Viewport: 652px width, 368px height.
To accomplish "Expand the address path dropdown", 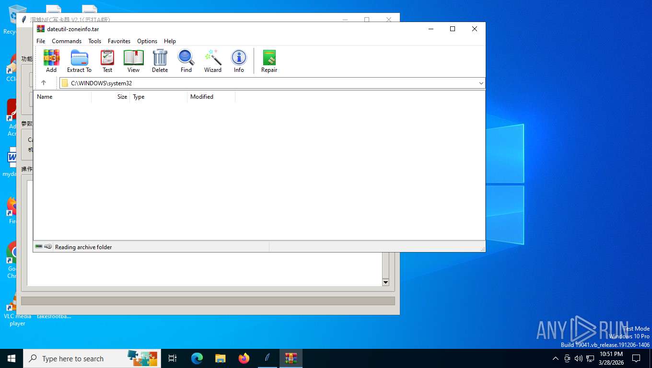I will [481, 83].
